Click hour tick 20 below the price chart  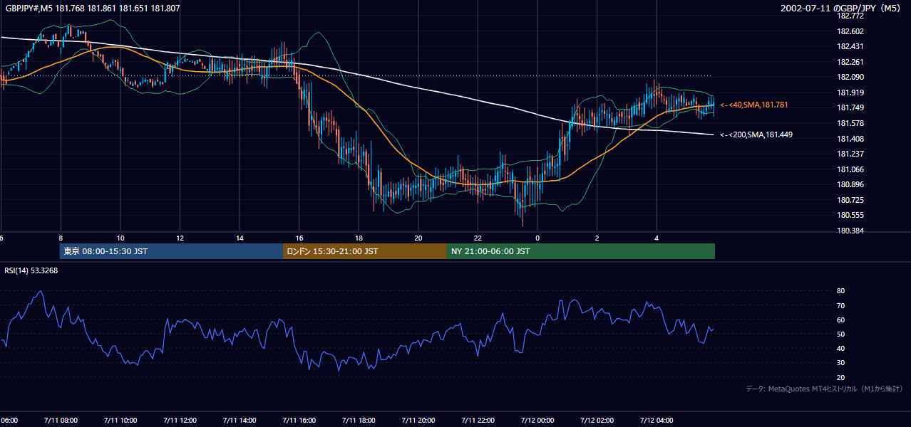click(418, 238)
